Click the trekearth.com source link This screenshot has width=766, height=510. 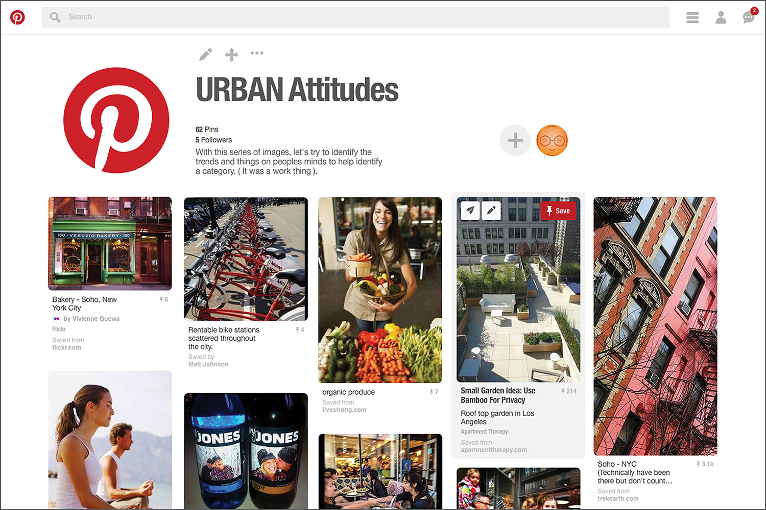[x=618, y=499]
